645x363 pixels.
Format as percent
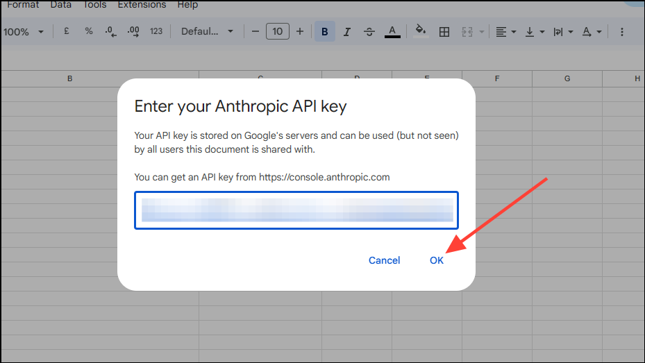click(88, 31)
